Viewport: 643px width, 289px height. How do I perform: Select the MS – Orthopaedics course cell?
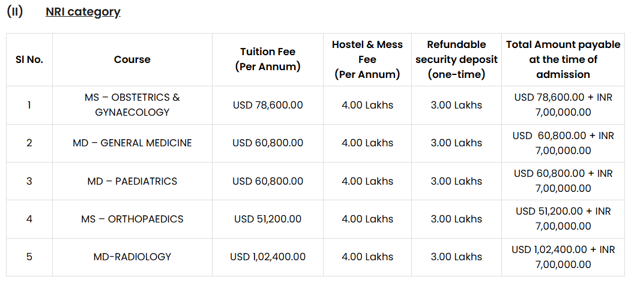(132, 219)
